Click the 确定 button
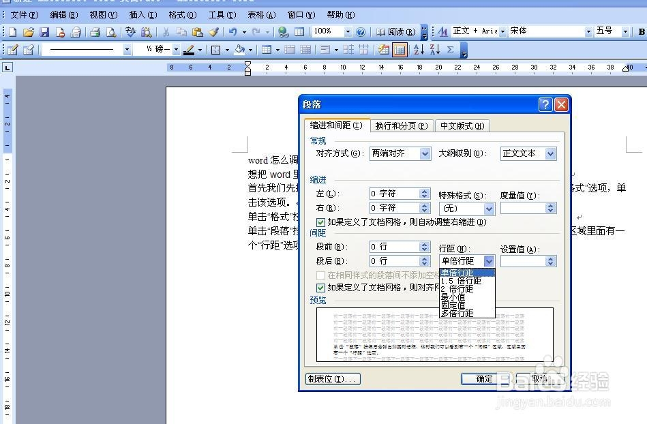 483,378
